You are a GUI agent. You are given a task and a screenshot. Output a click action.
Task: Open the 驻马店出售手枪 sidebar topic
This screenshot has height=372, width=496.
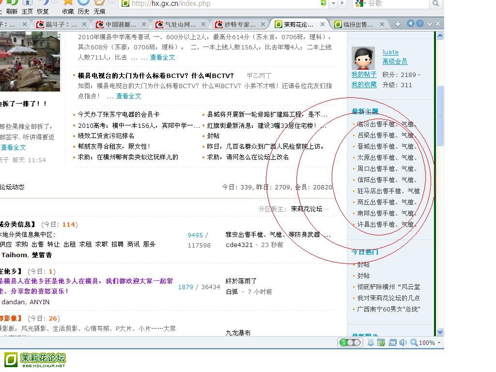tap(388, 191)
